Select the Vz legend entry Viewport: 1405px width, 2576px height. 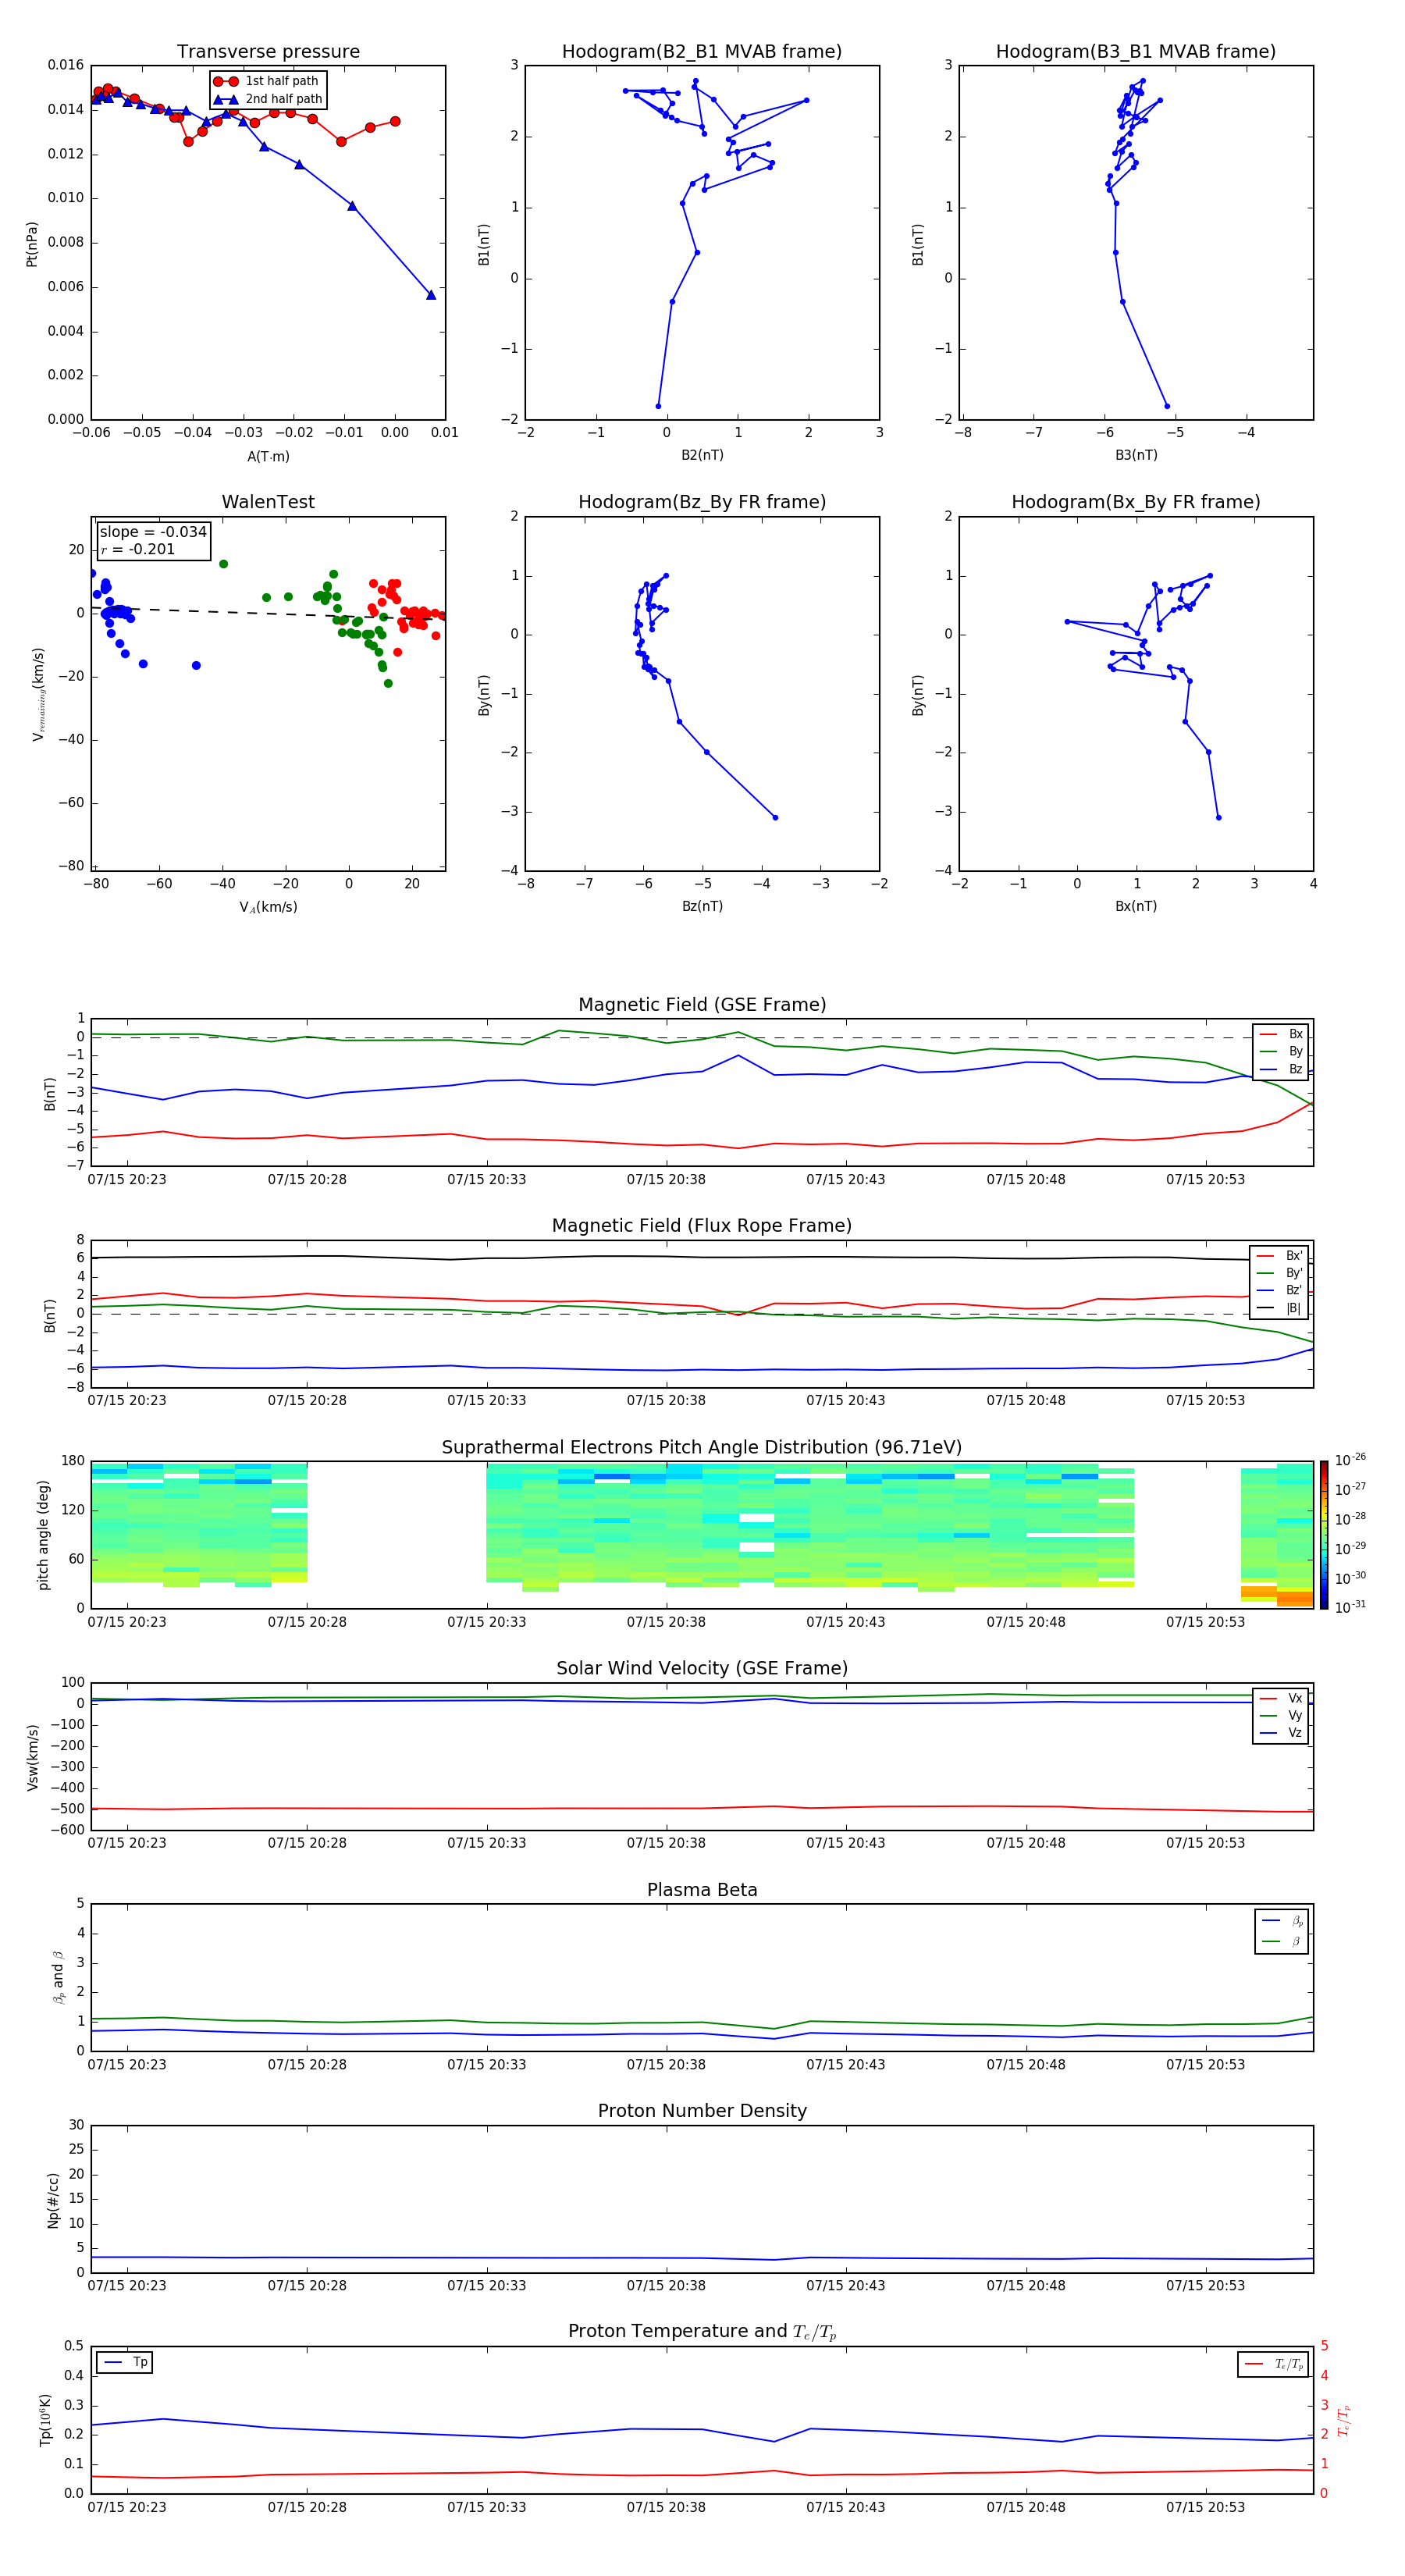point(1281,1733)
